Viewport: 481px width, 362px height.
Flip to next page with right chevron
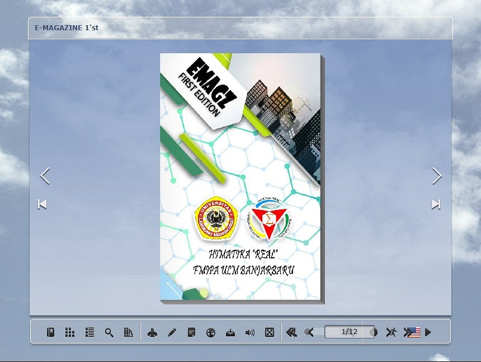437,176
